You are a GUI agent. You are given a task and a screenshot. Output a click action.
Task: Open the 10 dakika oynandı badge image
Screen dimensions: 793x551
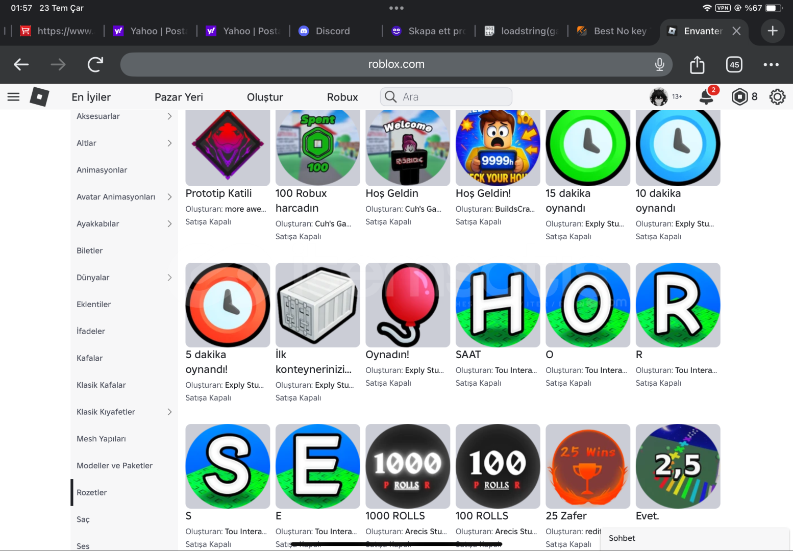678,147
